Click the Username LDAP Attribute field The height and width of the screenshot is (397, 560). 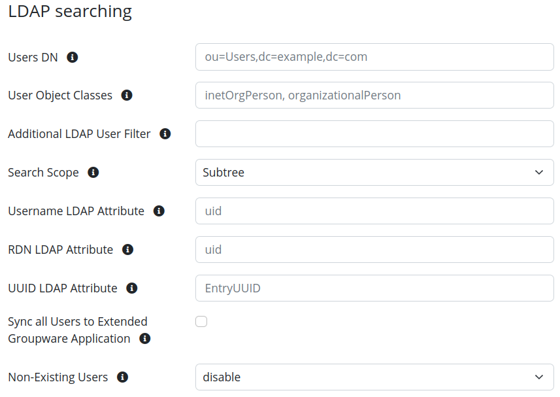[x=374, y=211]
